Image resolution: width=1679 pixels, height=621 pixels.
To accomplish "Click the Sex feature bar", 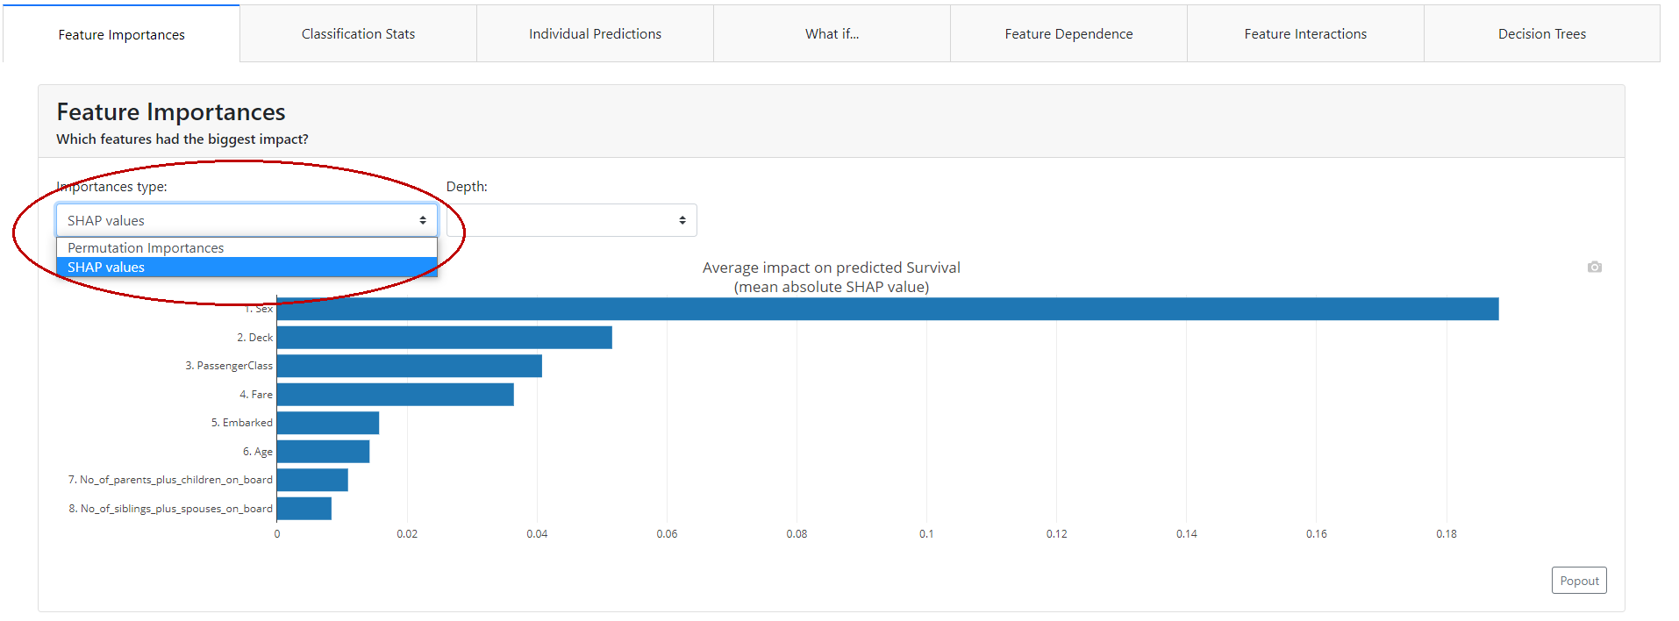I will tap(887, 310).
